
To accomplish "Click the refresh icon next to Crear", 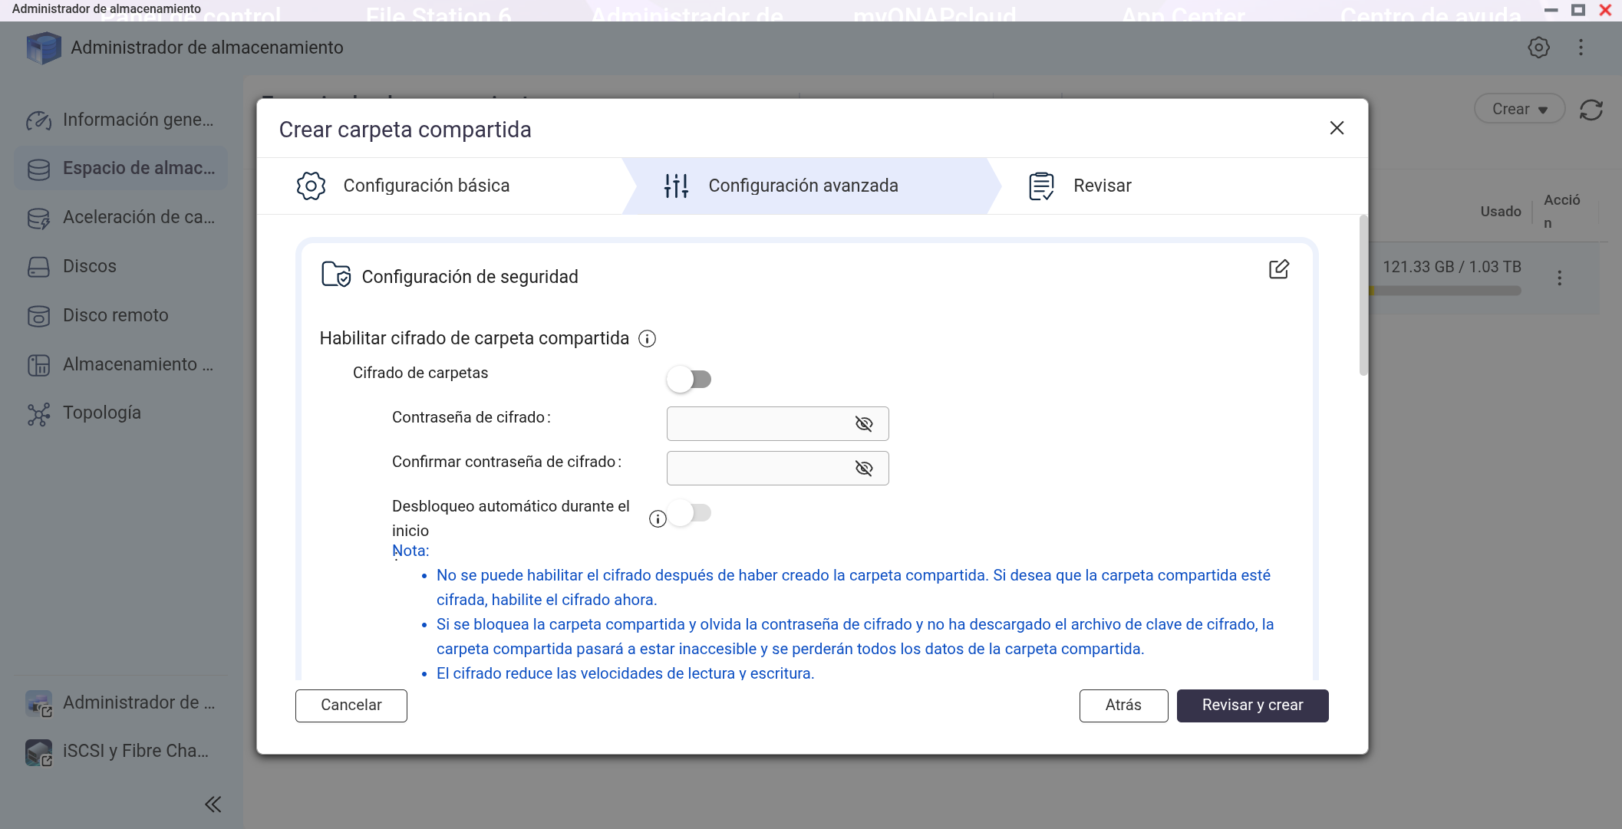I will (1591, 110).
